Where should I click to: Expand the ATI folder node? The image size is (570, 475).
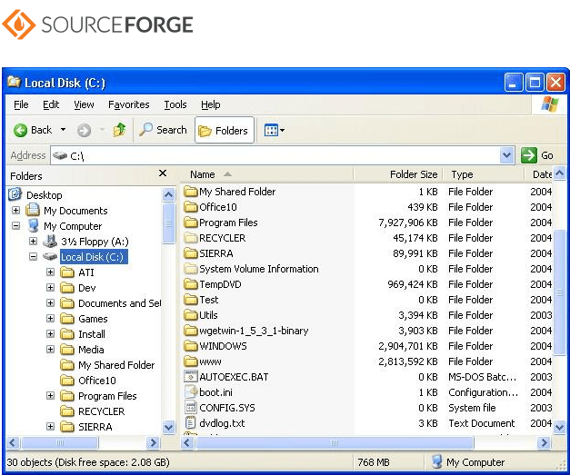pos(50,272)
